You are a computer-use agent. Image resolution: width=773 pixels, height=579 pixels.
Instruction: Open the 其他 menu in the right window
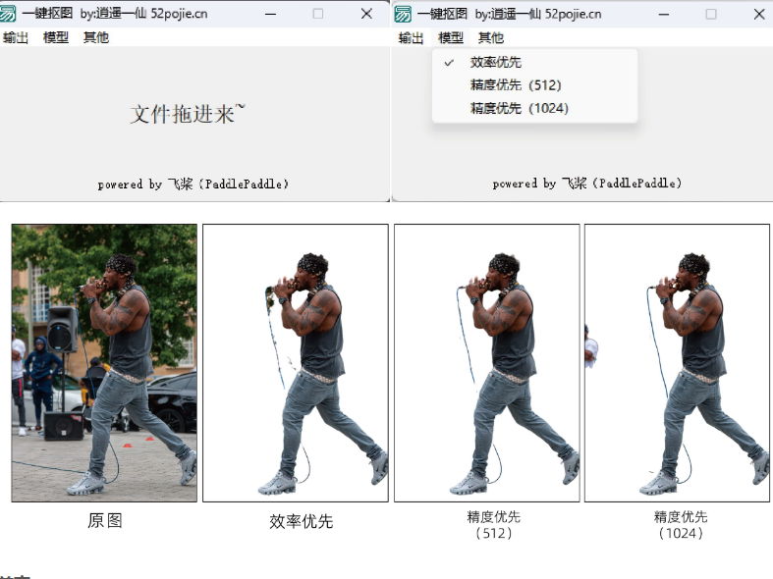pos(490,37)
